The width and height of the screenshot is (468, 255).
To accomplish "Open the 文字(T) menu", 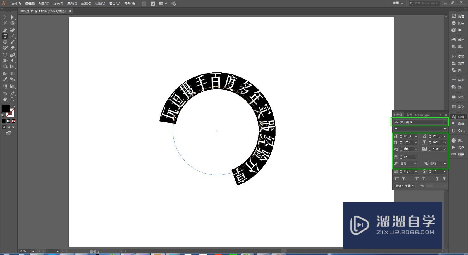I will click(x=58, y=4).
